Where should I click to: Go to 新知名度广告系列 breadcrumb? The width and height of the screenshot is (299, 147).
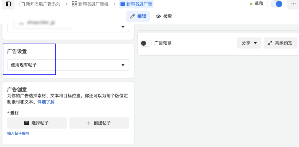[x=43, y=4]
